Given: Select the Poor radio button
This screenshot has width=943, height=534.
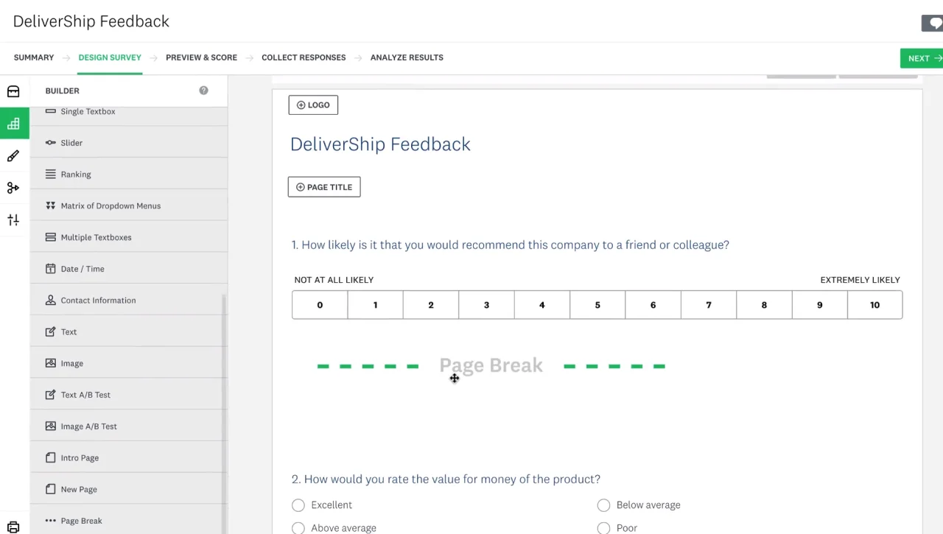Looking at the screenshot, I should pyautogui.click(x=603, y=528).
